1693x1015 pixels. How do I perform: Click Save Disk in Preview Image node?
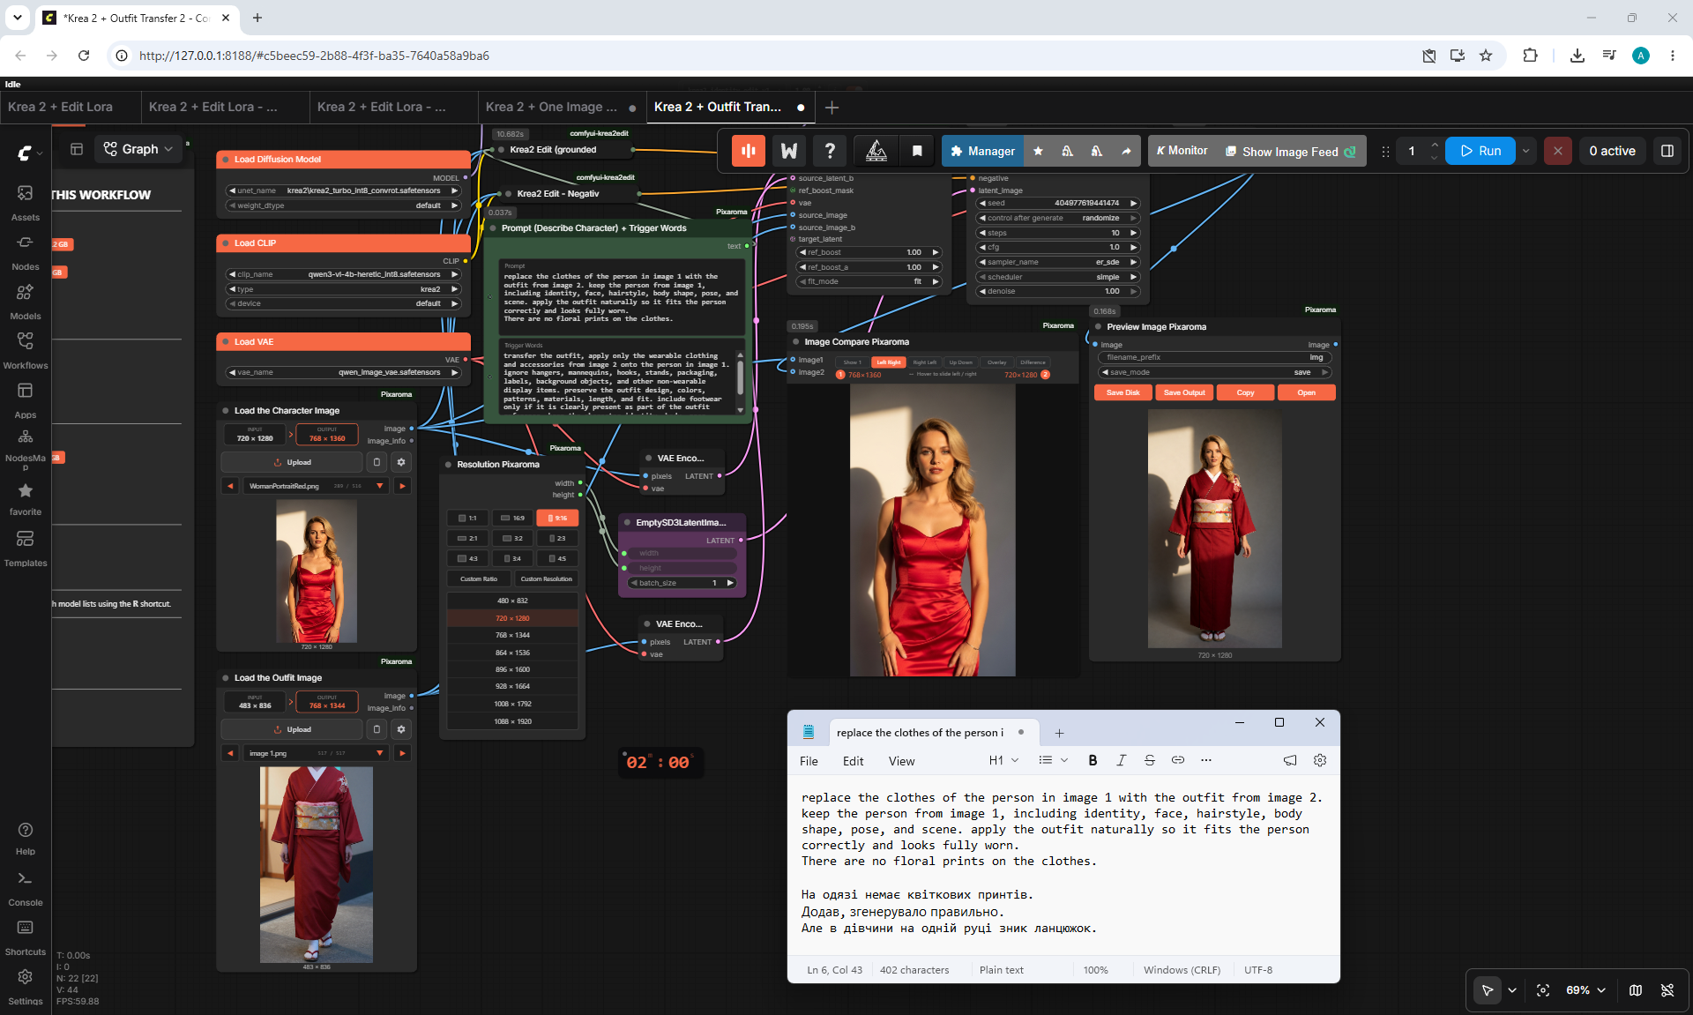1123,392
